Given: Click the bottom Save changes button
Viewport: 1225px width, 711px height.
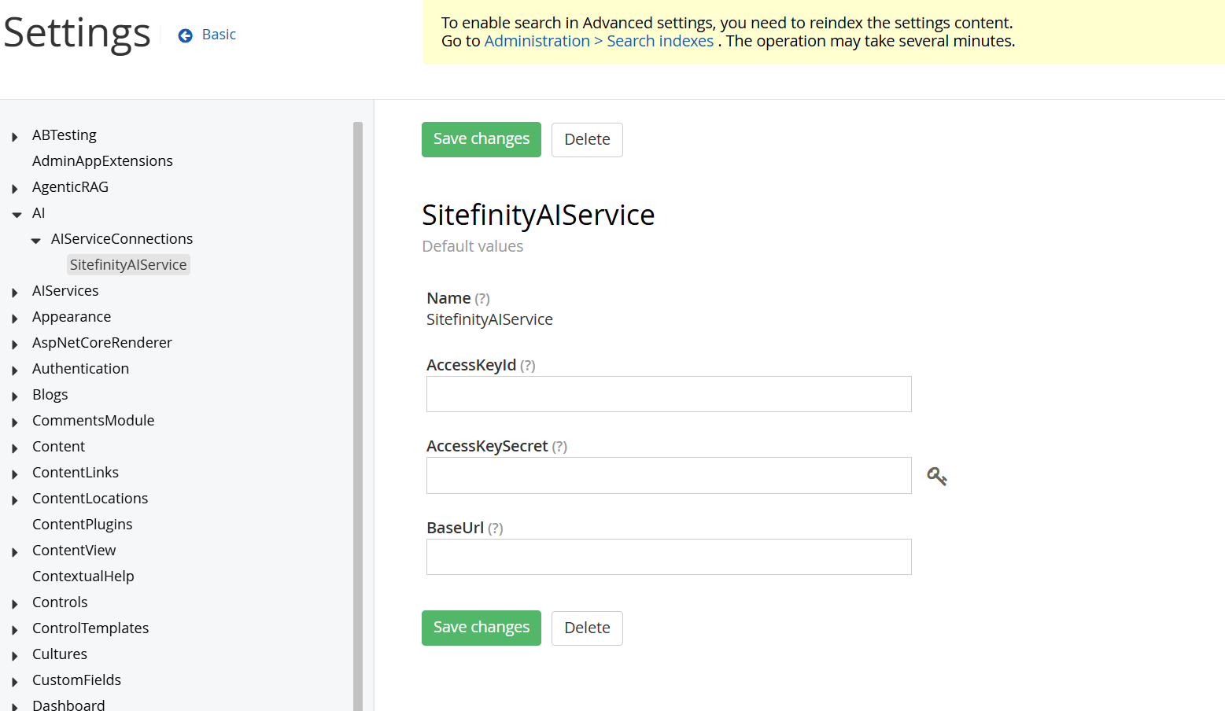Looking at the screenshot, I should pos(482,628).
